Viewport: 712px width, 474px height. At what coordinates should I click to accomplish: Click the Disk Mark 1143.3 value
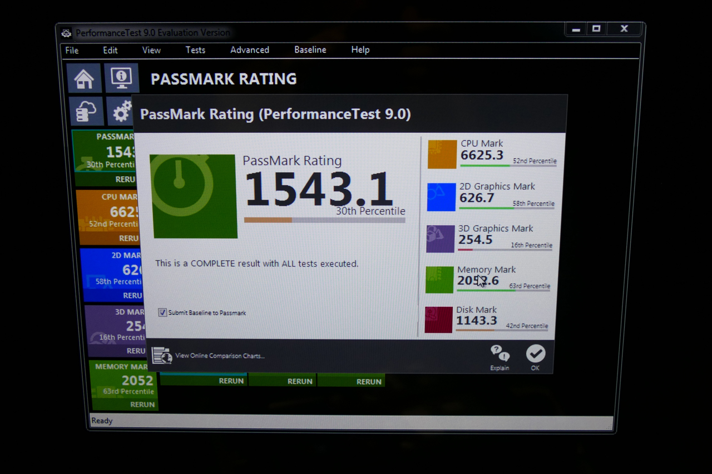[x=476, y=321]
